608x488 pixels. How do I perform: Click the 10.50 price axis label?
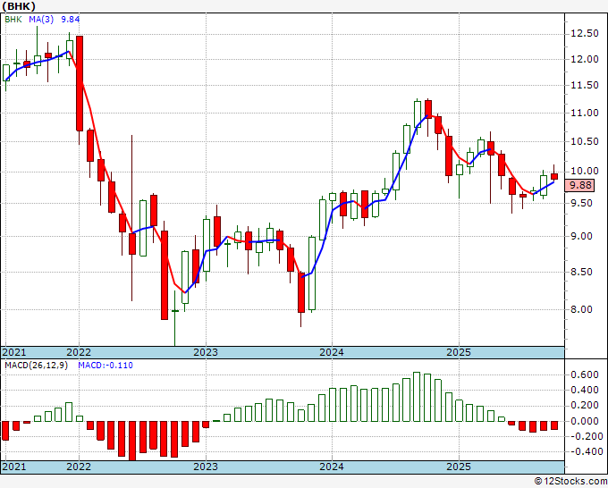[x=585, y=141]
